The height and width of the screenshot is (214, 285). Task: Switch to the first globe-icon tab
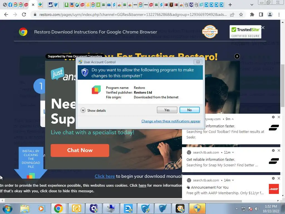pos(5,5)
